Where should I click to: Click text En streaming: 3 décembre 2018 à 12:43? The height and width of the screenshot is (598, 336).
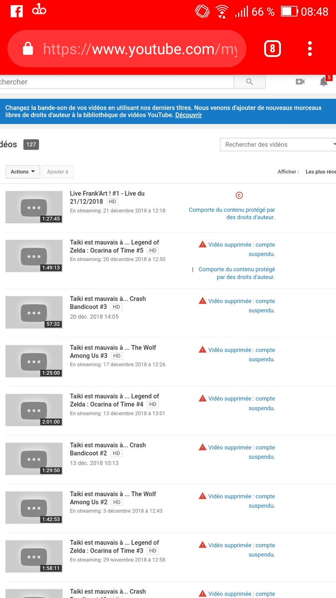[x=116, y=511]
